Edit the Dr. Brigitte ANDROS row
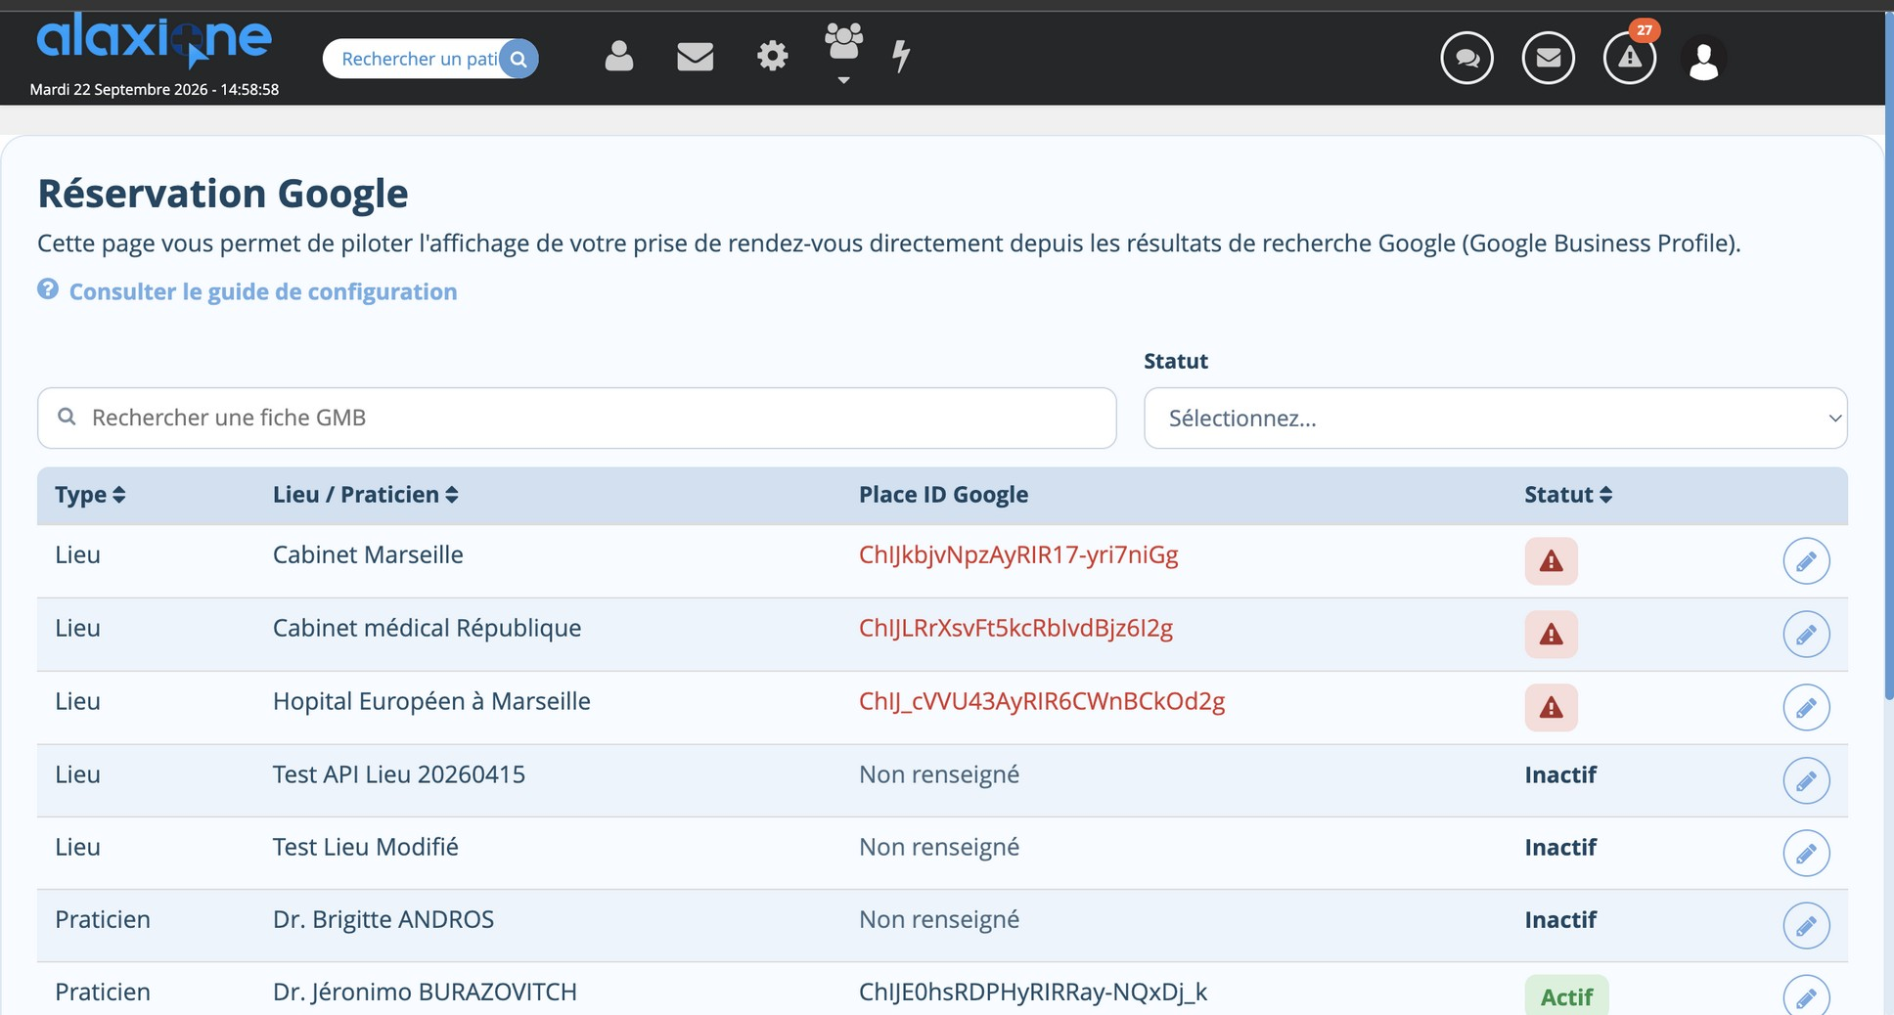Image resolution: width=1894 pixels, height=1015 pixels. point(1806,925)
